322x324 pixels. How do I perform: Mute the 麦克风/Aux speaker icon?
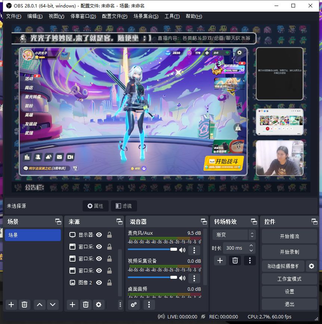tap(182, 250)
